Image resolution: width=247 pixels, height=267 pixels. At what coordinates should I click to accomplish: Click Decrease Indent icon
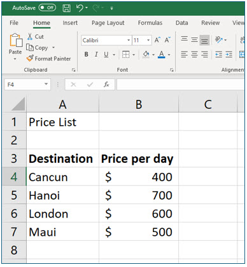(218, 55)
